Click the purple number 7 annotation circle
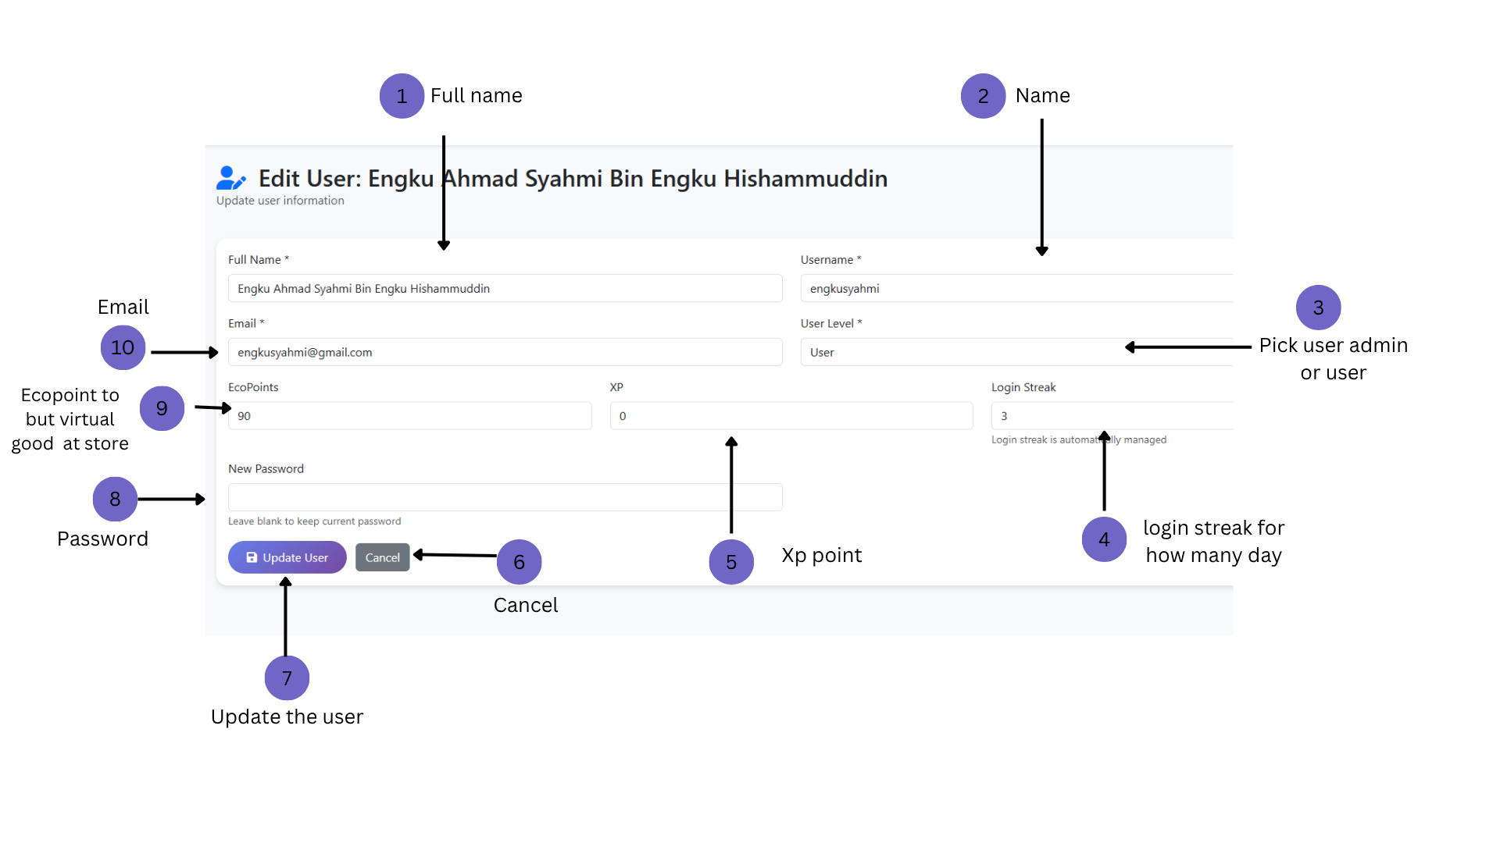The height and width of the screenshot is (843, 1500). (287, 678)
